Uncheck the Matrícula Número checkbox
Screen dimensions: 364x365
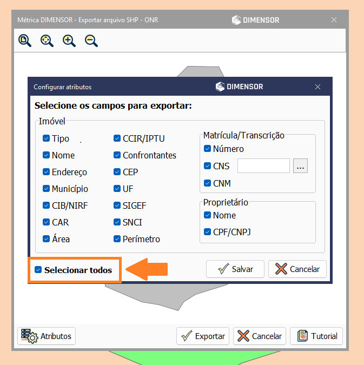(x=207, y=149)
